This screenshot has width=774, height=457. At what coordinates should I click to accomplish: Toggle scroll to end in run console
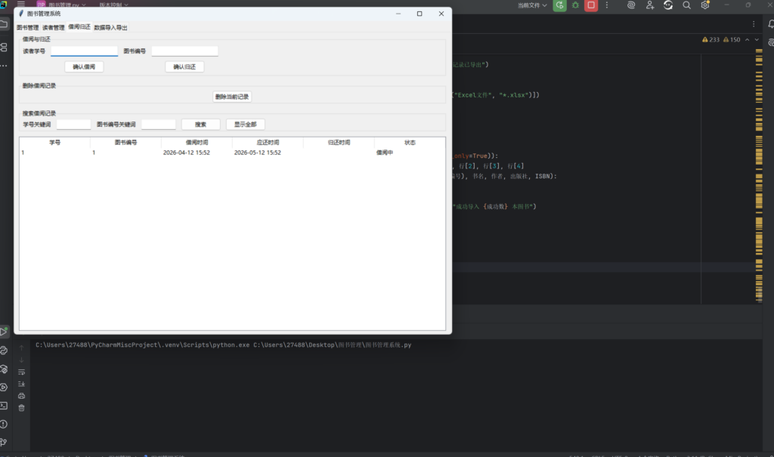tap(21, 384)
